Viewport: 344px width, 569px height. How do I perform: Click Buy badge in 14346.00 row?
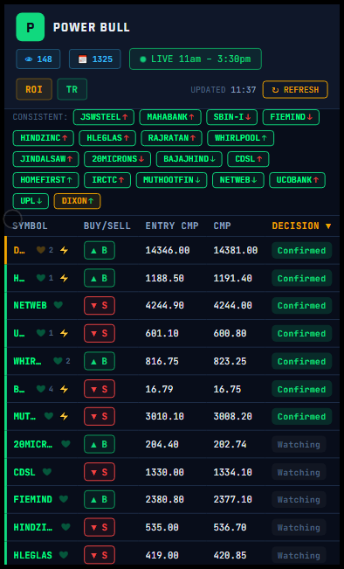[x=100, y=250]
